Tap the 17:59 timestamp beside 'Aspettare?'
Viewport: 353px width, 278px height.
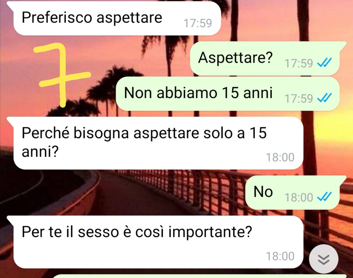pyautogui.click(x=298, y=63)
